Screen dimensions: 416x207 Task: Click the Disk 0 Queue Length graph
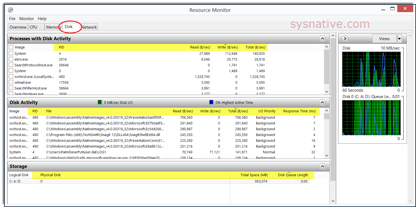point(371,118)
